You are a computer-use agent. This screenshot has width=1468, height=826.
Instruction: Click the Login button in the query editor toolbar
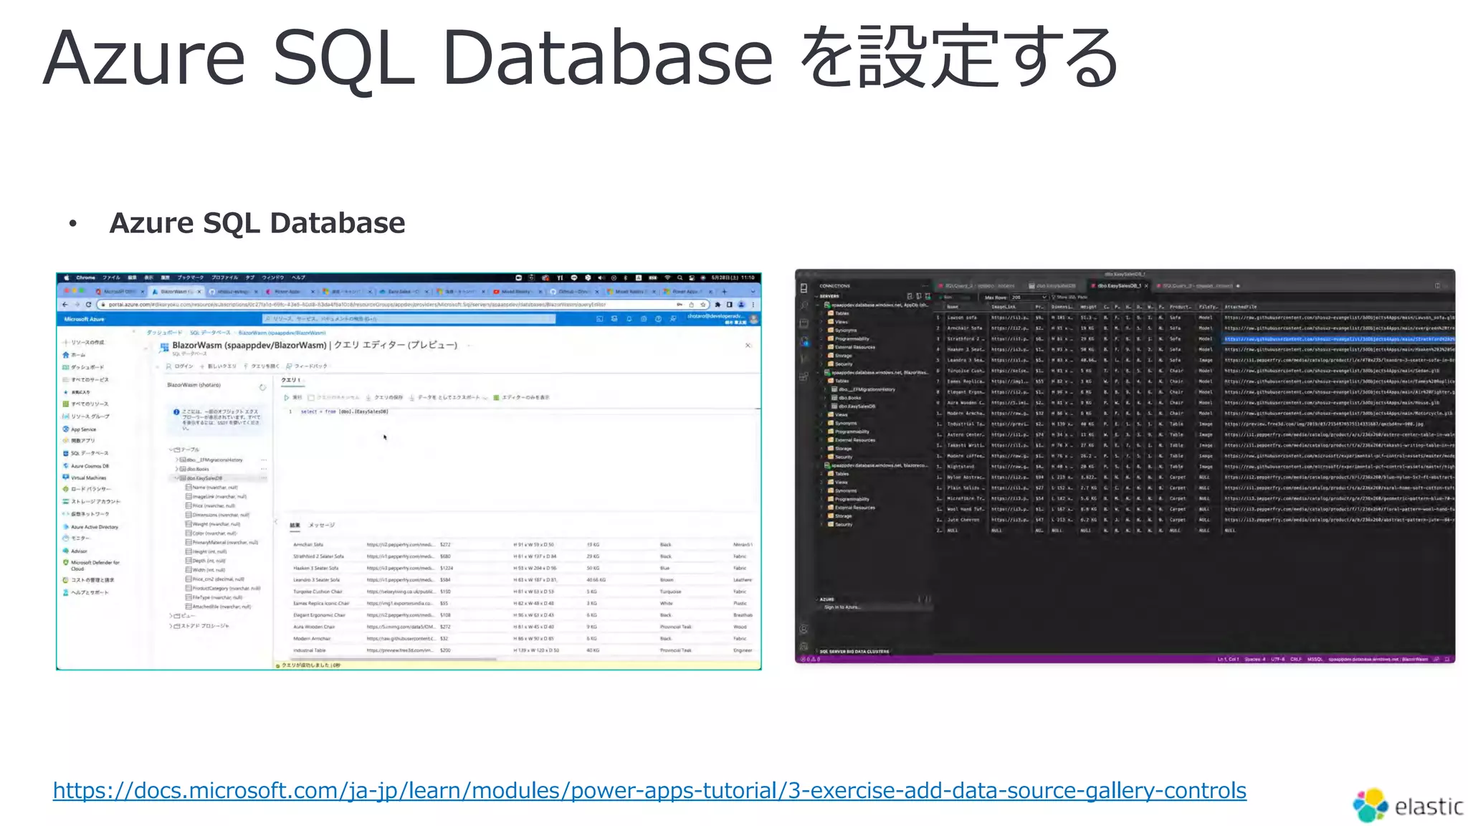click(180, 366)
